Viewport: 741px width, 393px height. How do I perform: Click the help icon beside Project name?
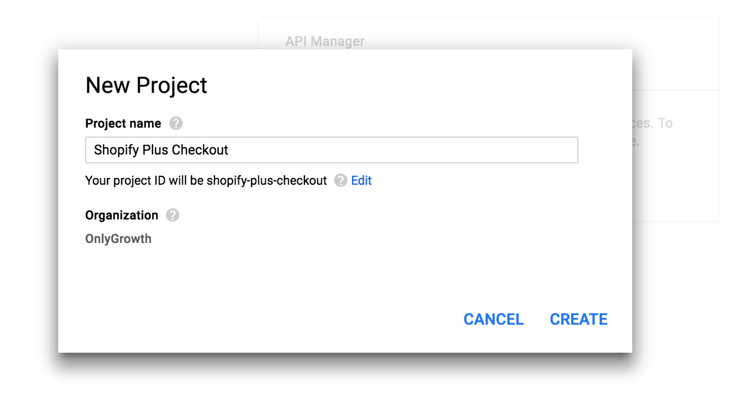point(176,124)
